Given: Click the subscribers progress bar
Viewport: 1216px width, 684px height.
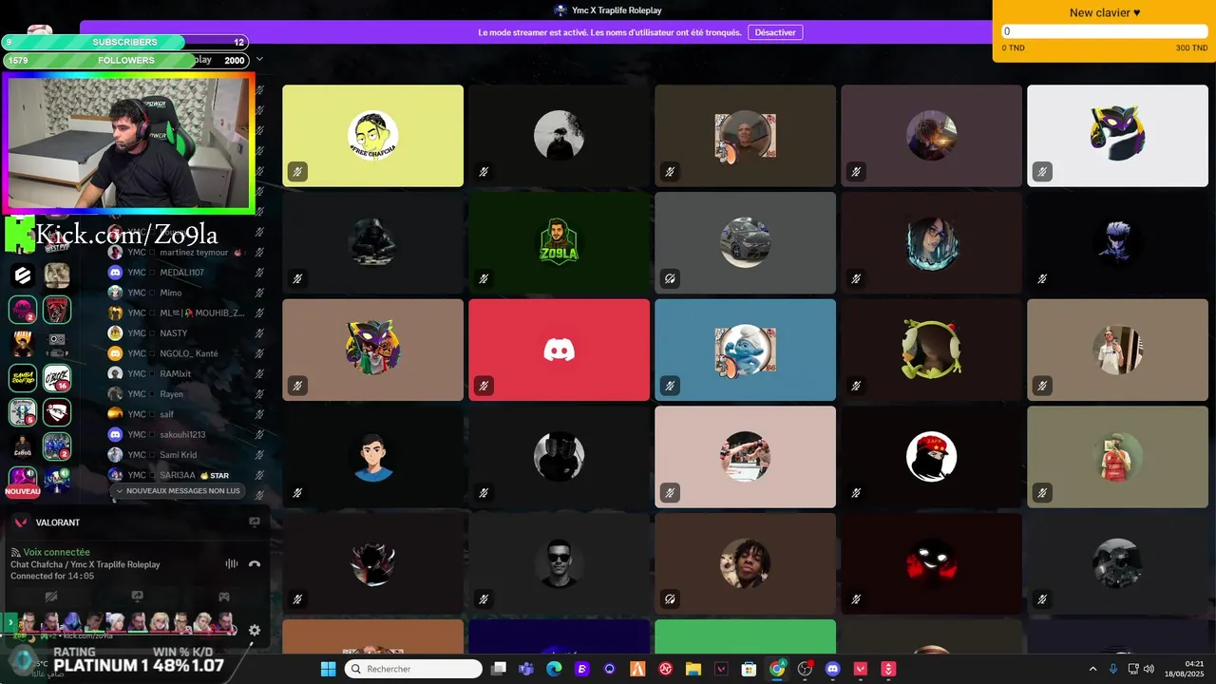Looking at the screenshot, I should [126, 42].
